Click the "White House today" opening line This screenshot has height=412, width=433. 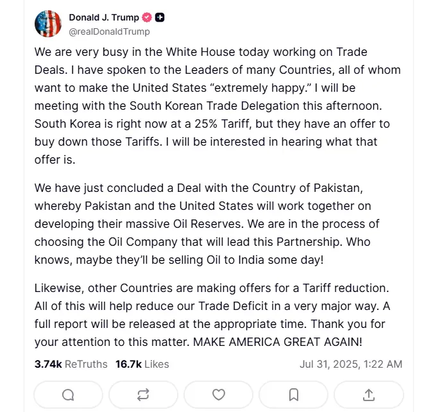pos(201,51)
